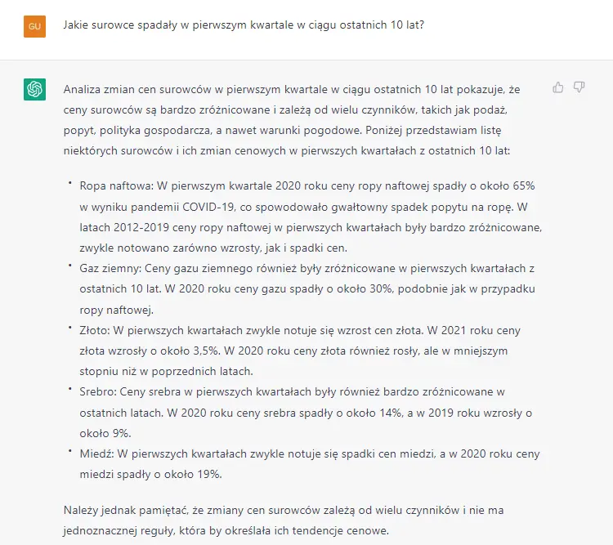Click the intro paragraph starting with Analiza zmian
Screen dimensions: 613x545
pos(292,120)
